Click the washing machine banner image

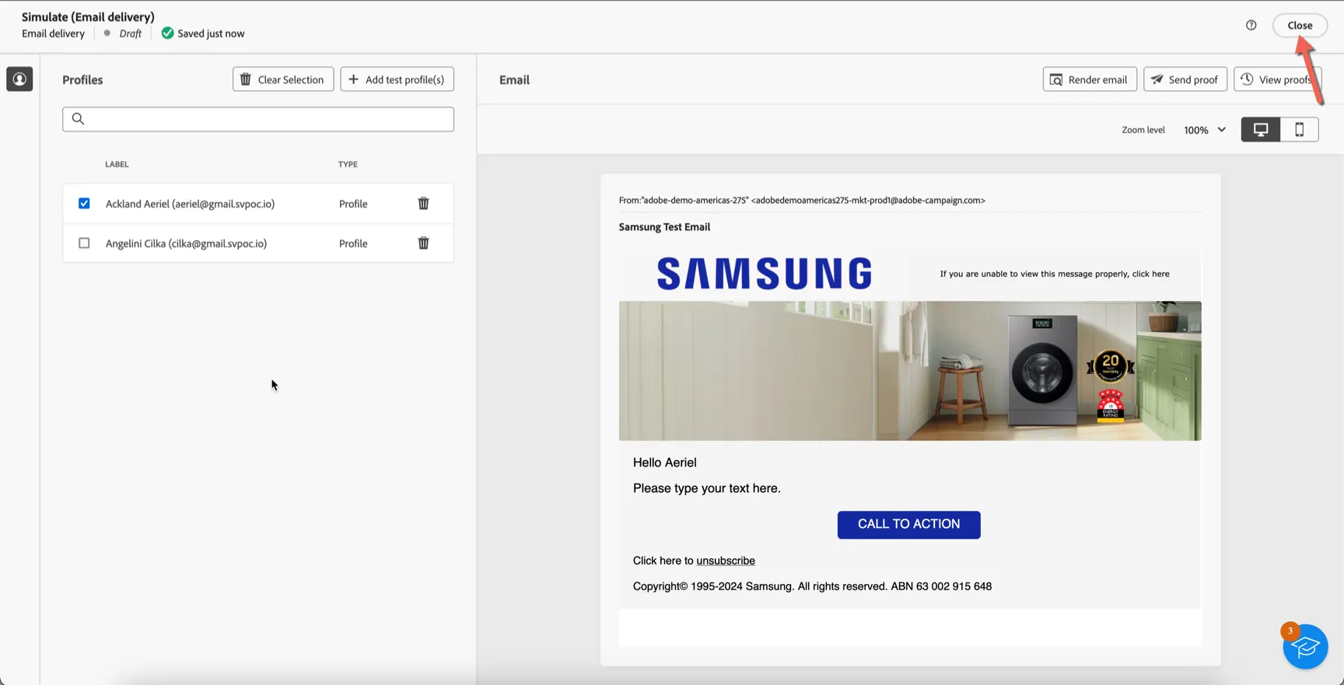910,371
